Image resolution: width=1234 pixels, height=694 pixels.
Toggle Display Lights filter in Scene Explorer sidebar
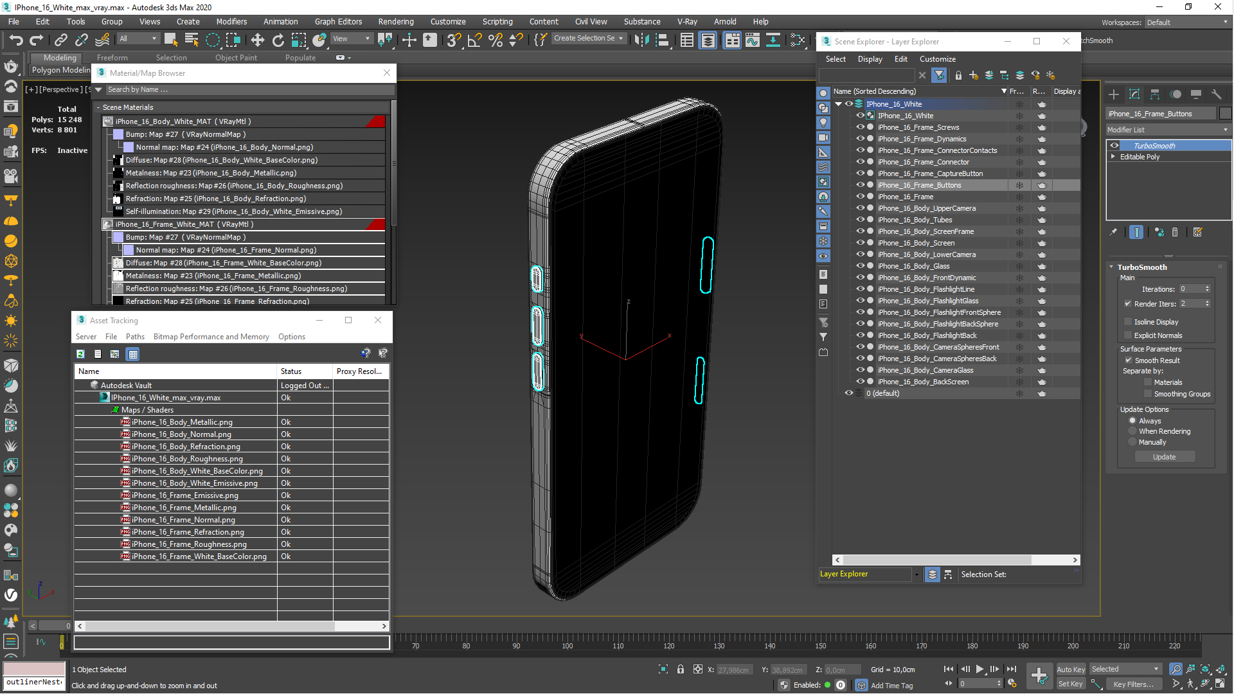(x=823, y=122)
